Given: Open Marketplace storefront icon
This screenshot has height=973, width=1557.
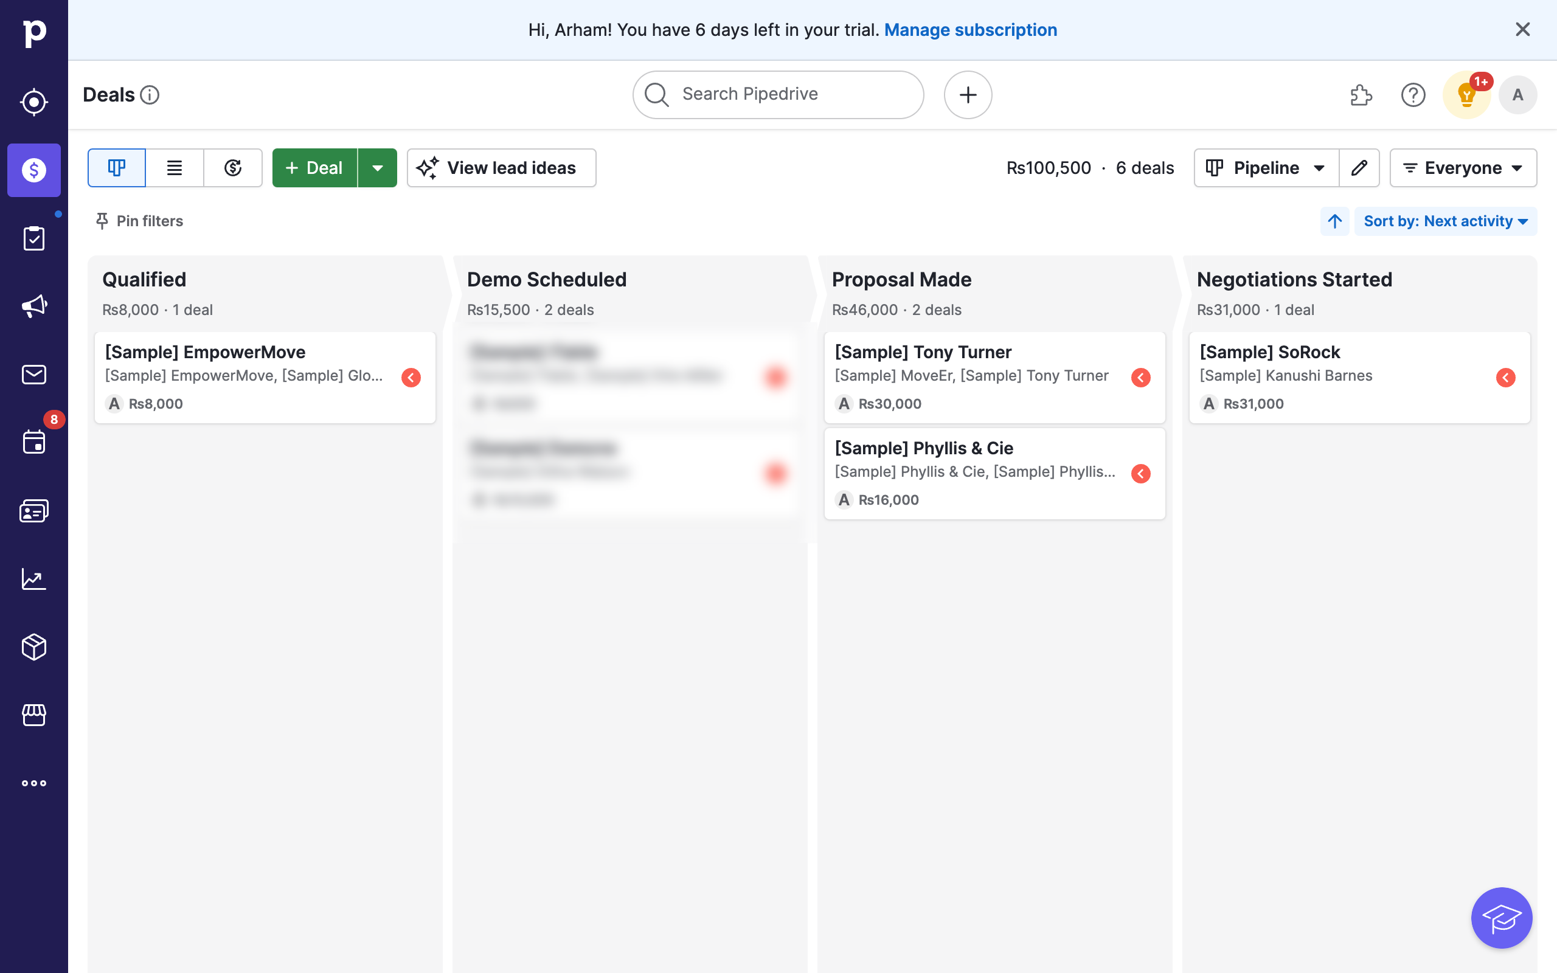Looking at the screenshot, I should [x=34, y=715].
